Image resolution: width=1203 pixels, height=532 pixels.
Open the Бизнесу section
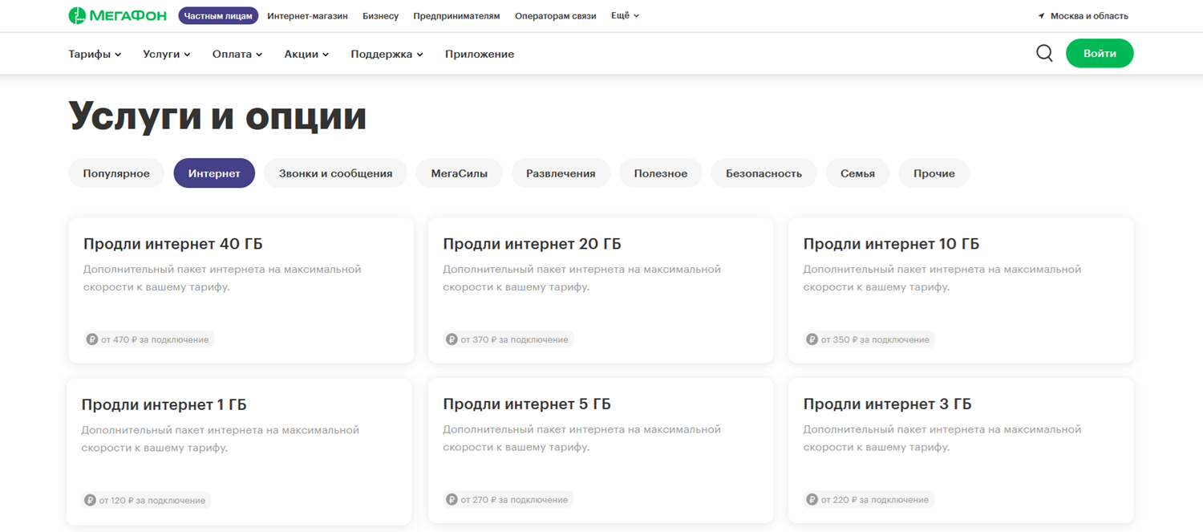[380, 16]
